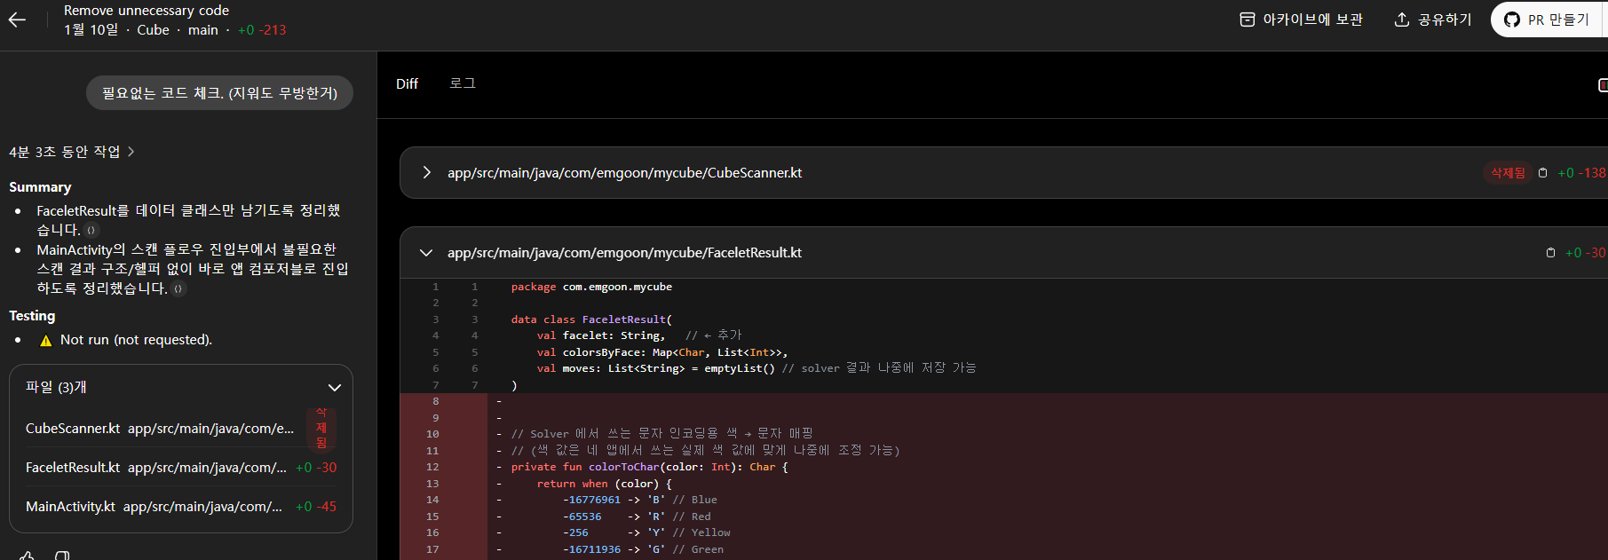This screenshot has width=1608, height=560.
Task: Click the 1월 10일 date in header
Action: [91, 30]
